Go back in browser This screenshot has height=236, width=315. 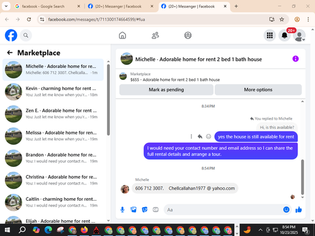tap(7, 20)
